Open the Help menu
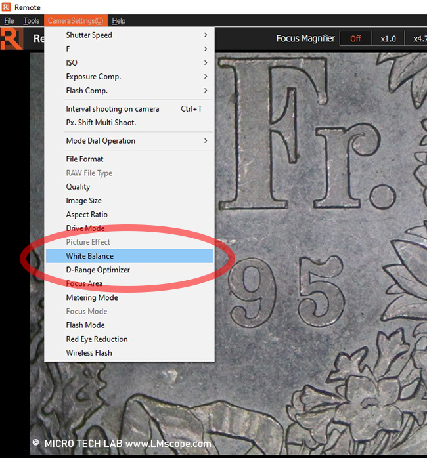The width and height of the screenshot is (427, 458). [x=119, y=21]
